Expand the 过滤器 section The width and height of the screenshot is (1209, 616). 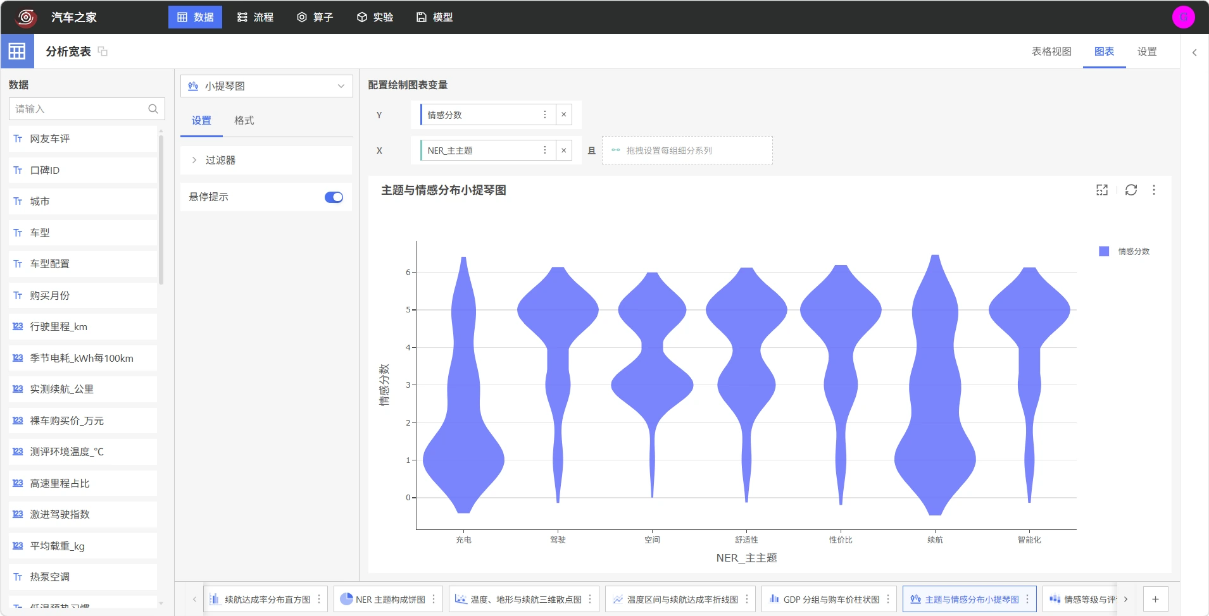click(x=266, y=160)
